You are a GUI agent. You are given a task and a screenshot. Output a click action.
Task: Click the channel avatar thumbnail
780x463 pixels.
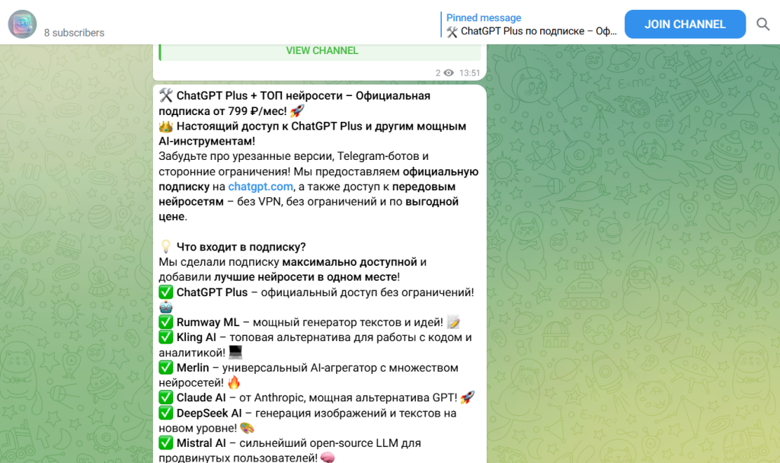22,23
